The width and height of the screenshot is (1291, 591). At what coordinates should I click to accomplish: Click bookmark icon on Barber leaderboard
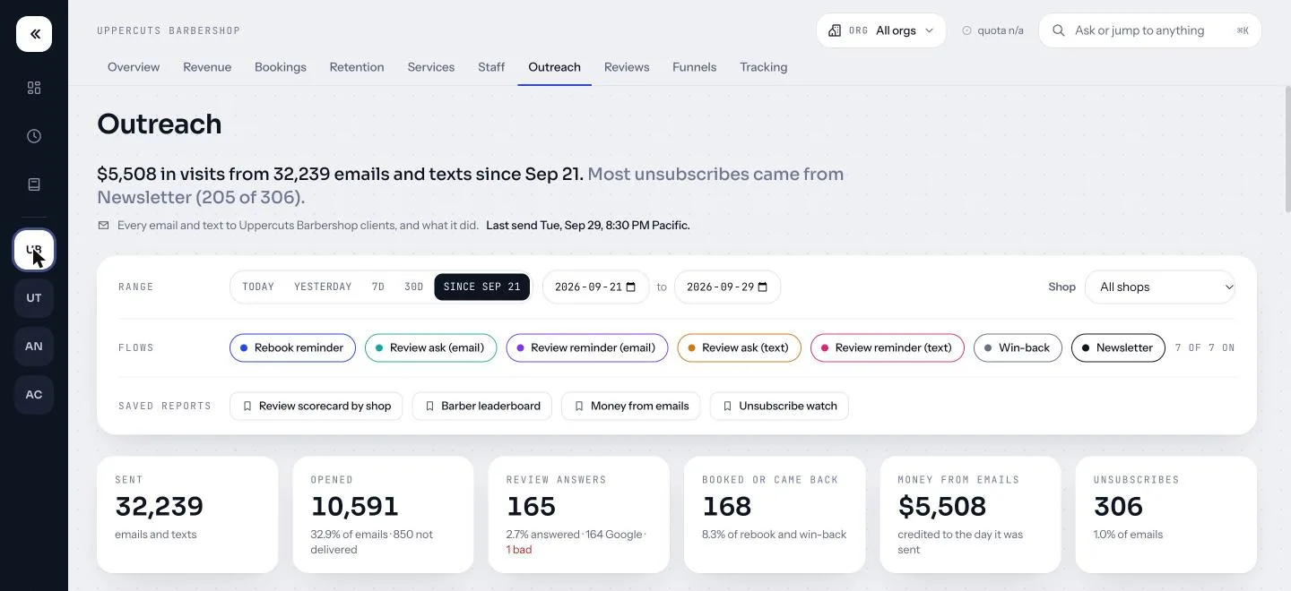(429, 407)
